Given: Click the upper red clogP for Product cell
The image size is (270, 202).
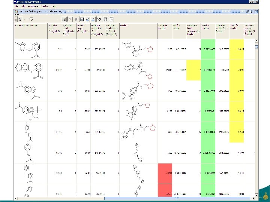Looking at the screenshot, I should coord(165,174).
